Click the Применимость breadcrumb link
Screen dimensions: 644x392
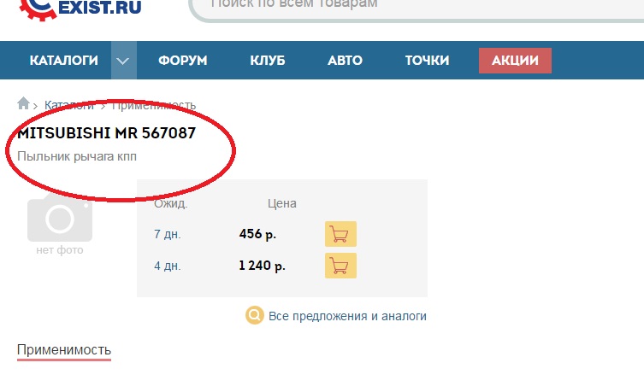(154, 105)
